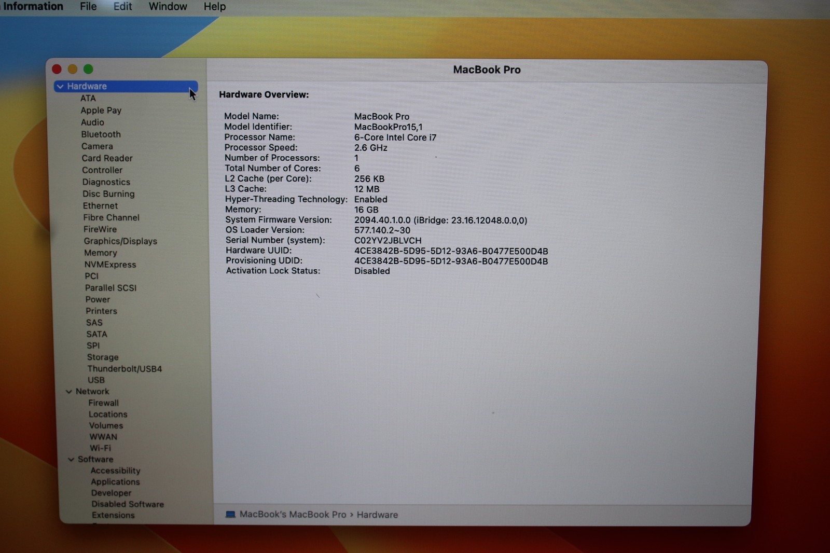Image resolution: width=830 pixels, height=553 pixels.
Task: Select Applications under Software
Action: click(x=115, y=482)
